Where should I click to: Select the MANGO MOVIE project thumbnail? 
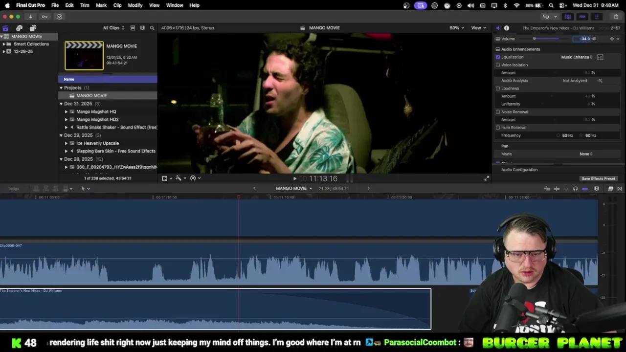point(84,56)
